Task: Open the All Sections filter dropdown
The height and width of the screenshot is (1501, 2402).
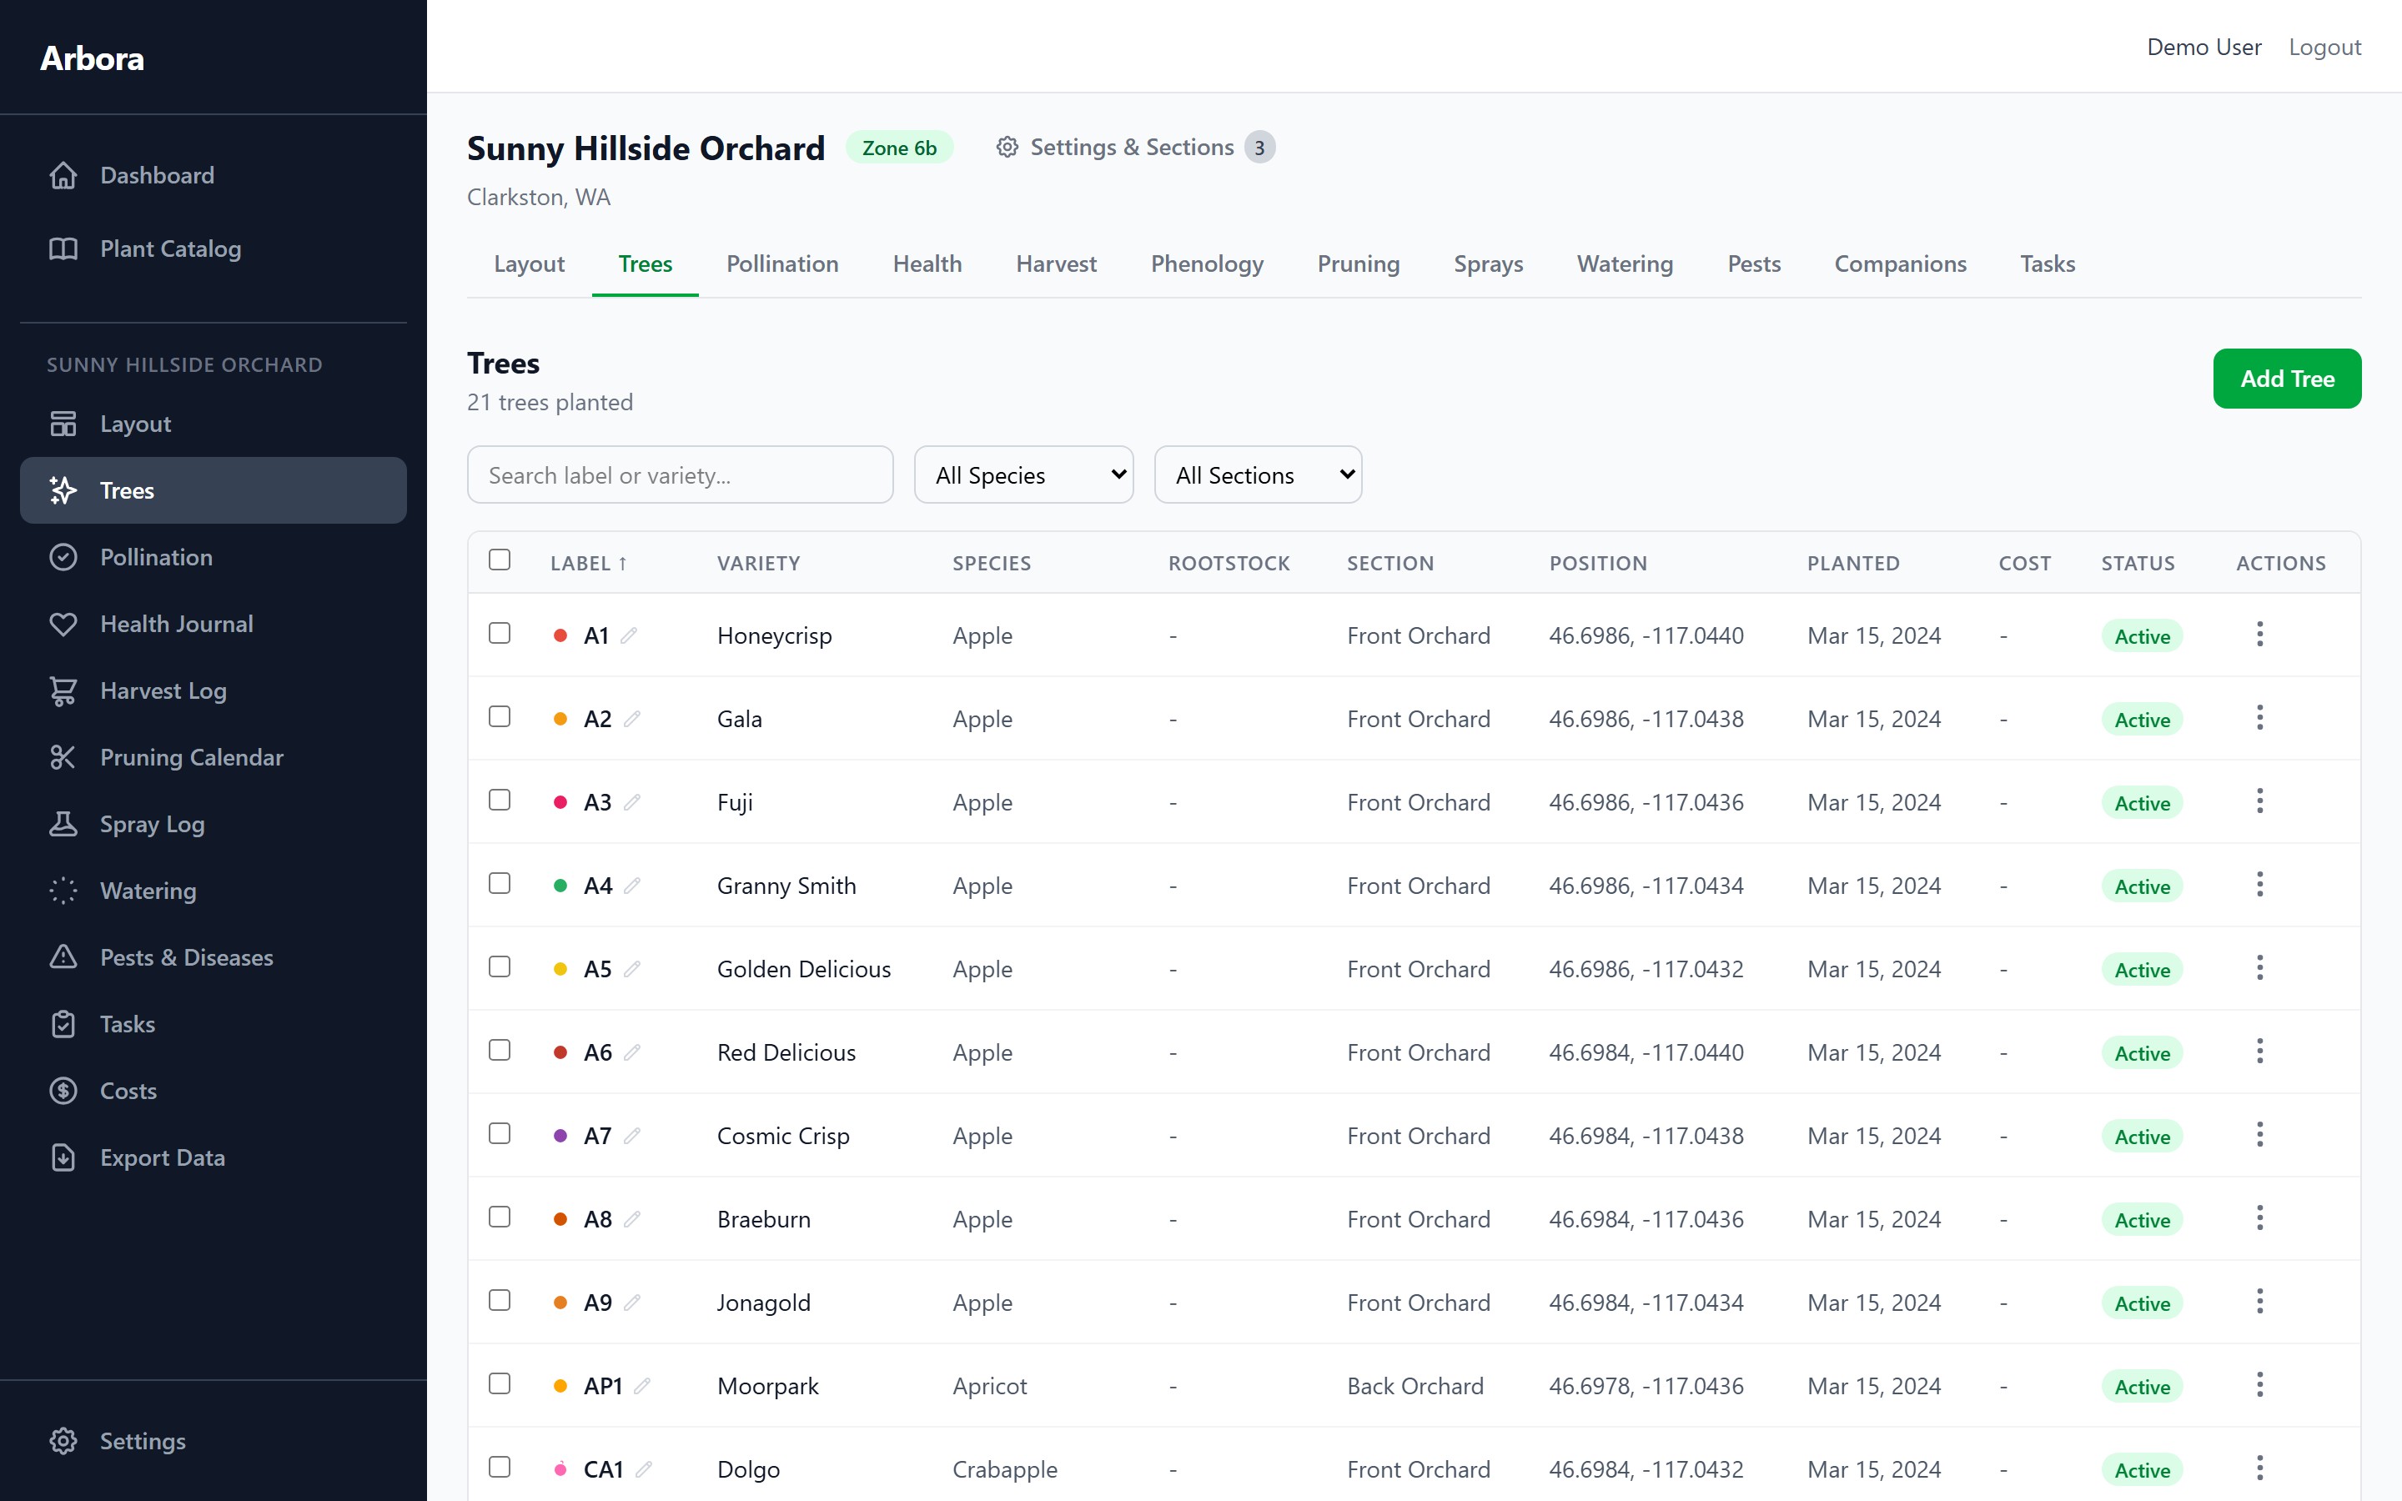Action: [1257, 474]
